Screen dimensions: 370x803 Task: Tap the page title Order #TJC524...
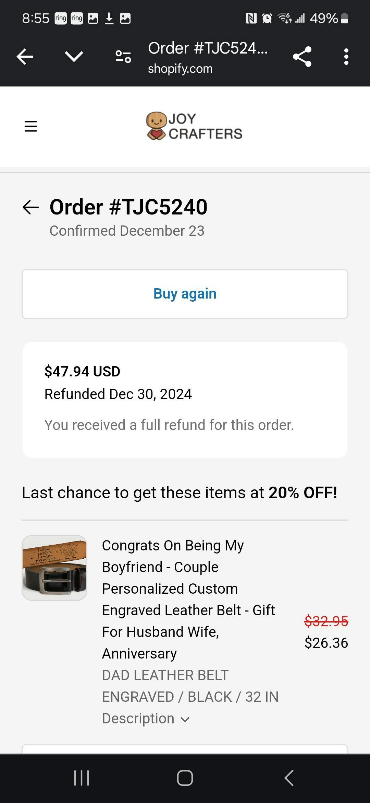point(208,48)
